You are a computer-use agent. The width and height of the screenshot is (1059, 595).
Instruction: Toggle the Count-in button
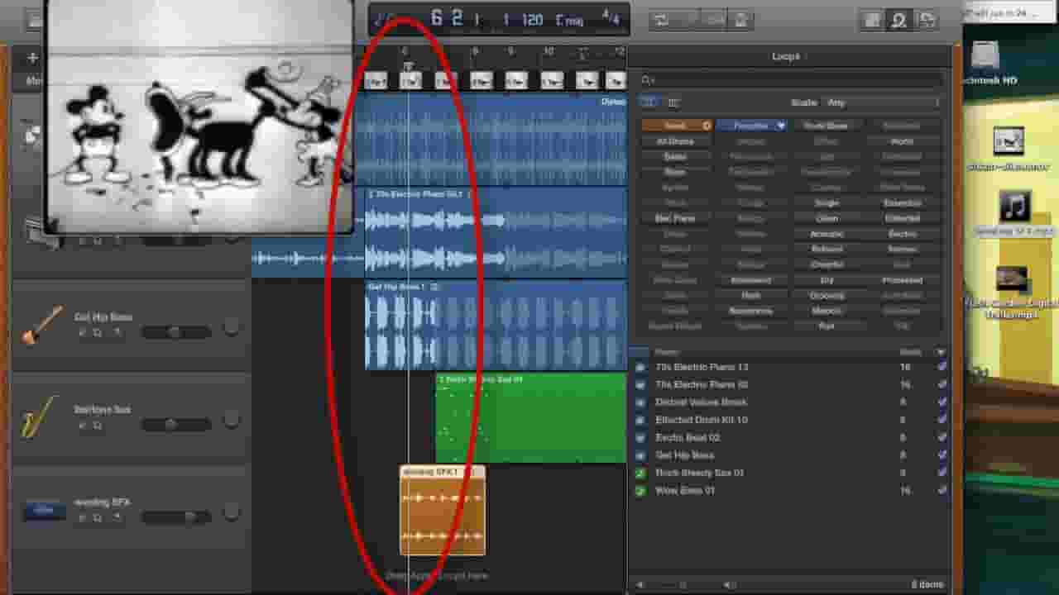click(x=716, y=20)
